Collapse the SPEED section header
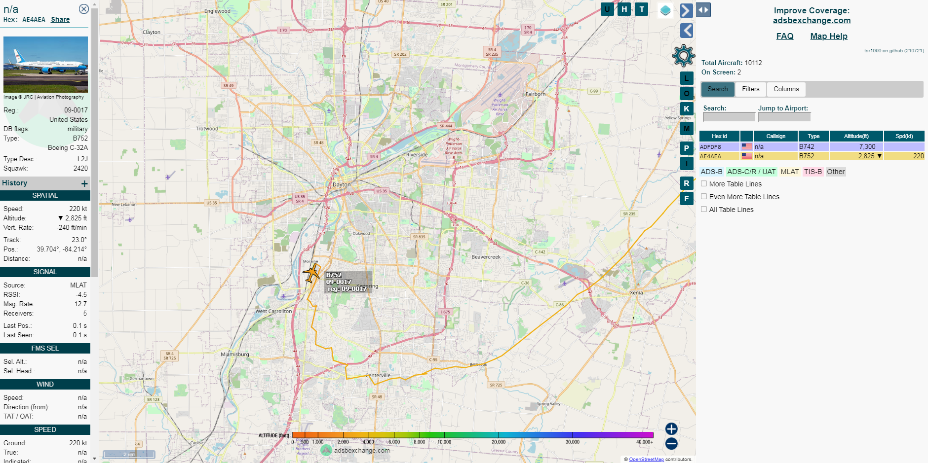 pos(45,430)
